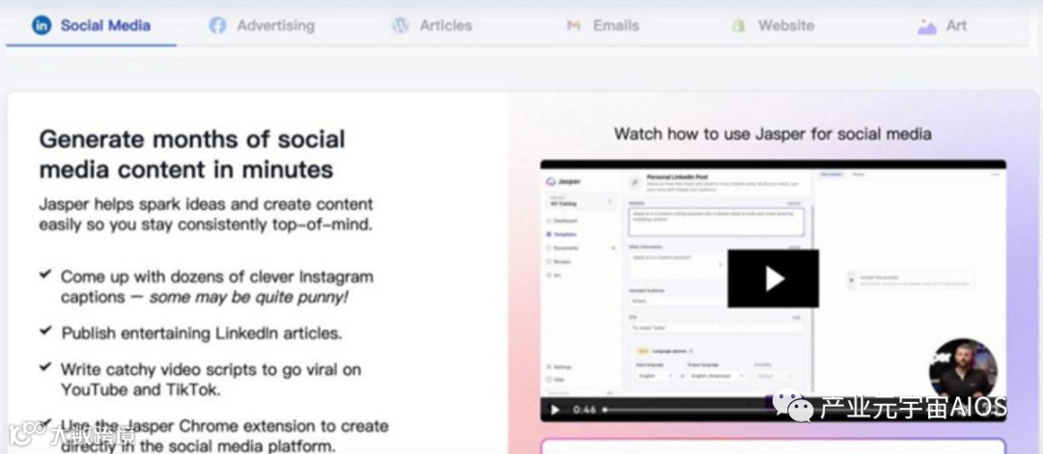Click the 'Jasper helps spark ideas' paragraph

tap(207, 214)
